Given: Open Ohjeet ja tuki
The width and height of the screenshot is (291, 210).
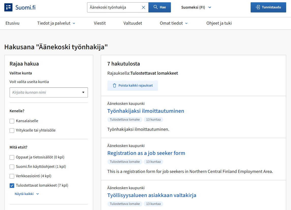Looking at the screenshot, I should 219,23.
